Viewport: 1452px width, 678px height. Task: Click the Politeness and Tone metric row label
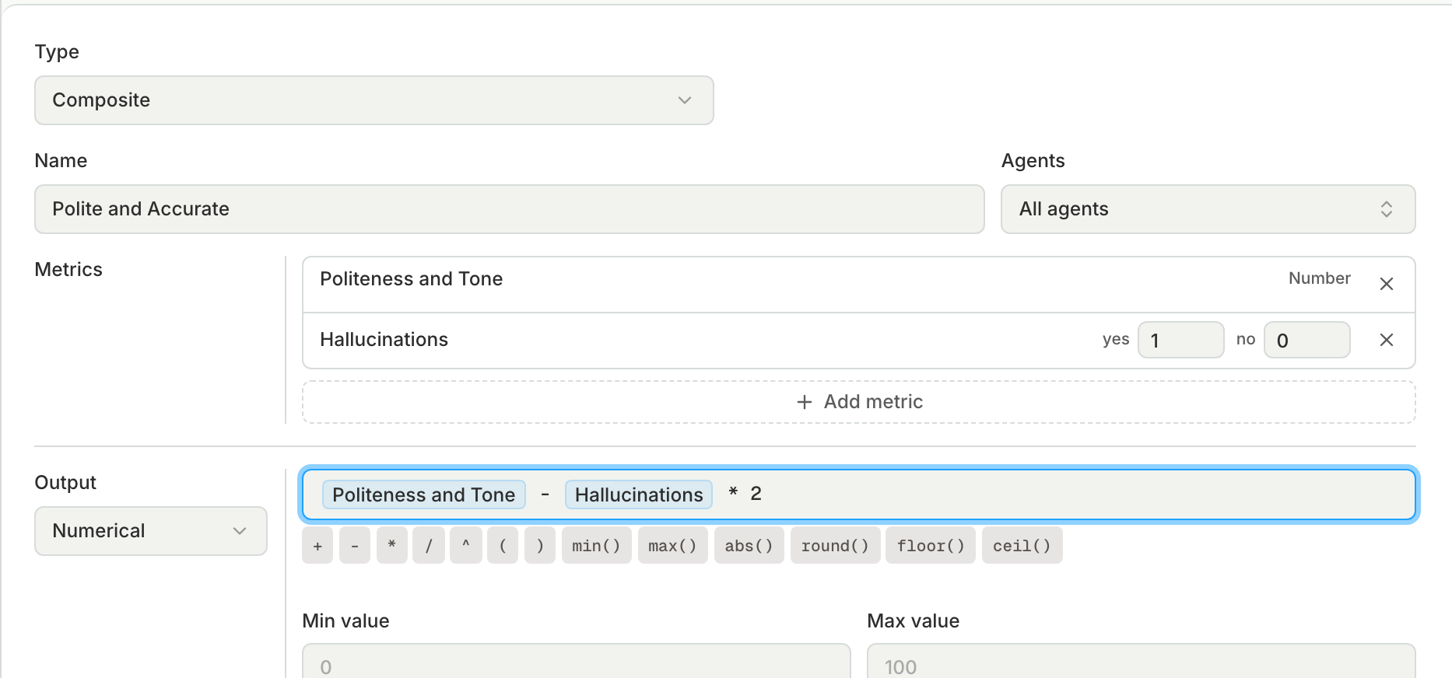pos(412,279)
